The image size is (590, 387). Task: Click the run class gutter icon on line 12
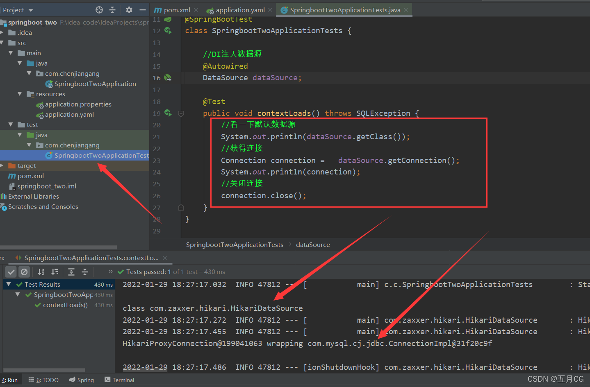168,30
